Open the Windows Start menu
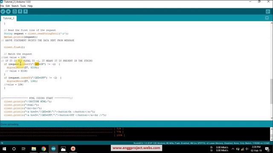 pyautogui.click(x=4, y=149)
